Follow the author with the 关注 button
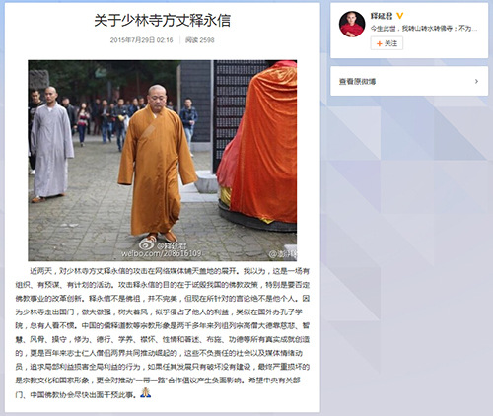Screen dimensions: 493x416 (387, 43)
